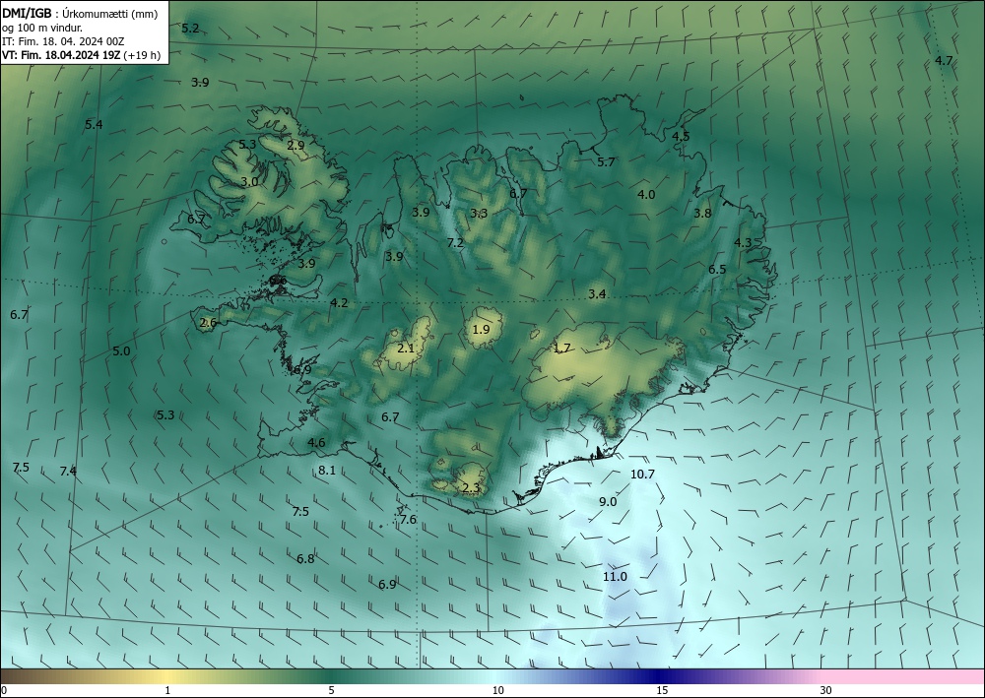Click the value 5.2 over the northern sea

[x=190, y=29]
